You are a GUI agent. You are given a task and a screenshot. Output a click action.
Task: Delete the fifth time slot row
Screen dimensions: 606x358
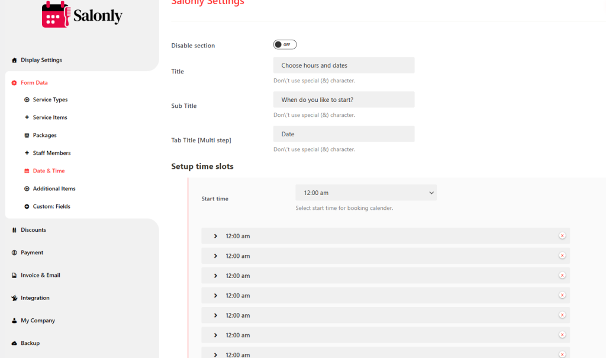pyautogui.click(x=562, y=315)
